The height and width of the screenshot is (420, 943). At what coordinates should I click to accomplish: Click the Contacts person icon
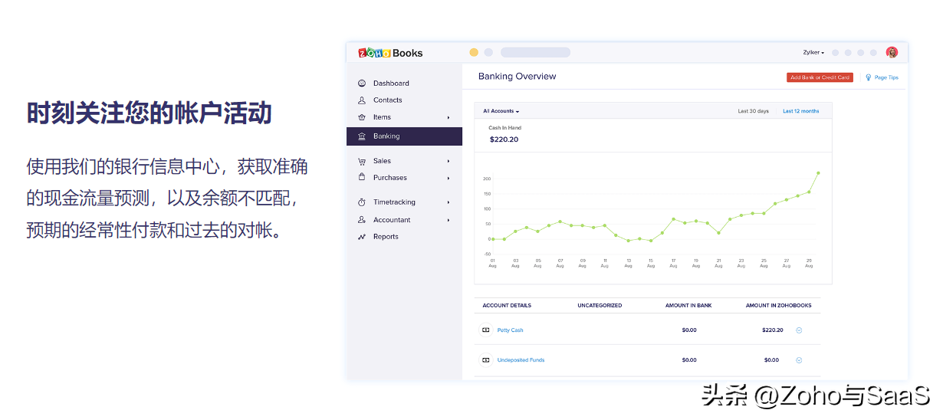(362, 100)
